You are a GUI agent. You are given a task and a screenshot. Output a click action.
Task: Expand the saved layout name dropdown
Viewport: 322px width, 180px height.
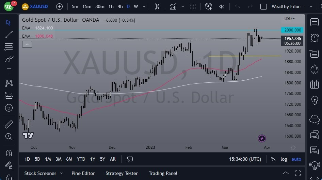coord(311,6)
